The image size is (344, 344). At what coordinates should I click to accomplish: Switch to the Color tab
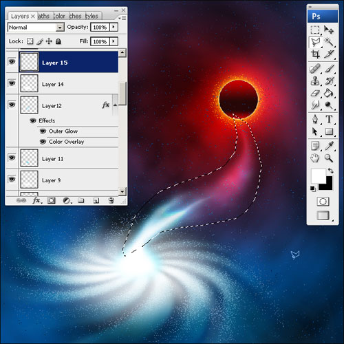click(59, 16)
